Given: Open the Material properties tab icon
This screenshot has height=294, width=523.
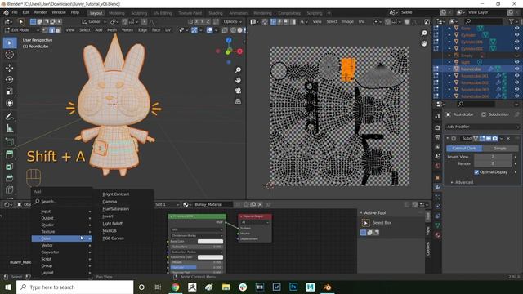Looking at the screenshot, I should 438,235.
